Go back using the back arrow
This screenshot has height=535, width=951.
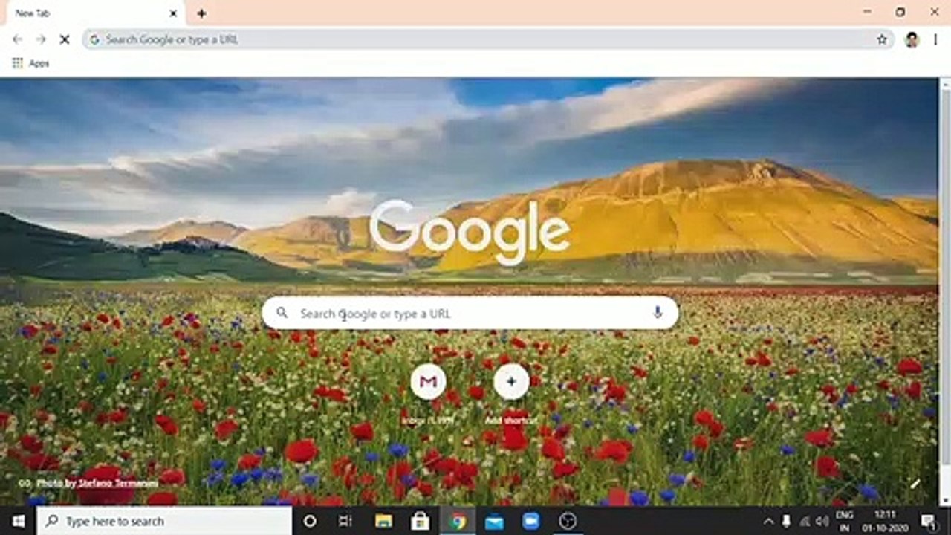(x=17, y=39)
